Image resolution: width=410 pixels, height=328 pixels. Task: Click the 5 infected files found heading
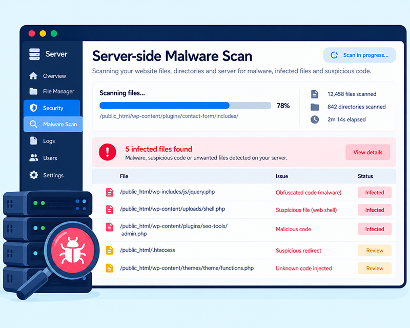click(x=158, y=149)
